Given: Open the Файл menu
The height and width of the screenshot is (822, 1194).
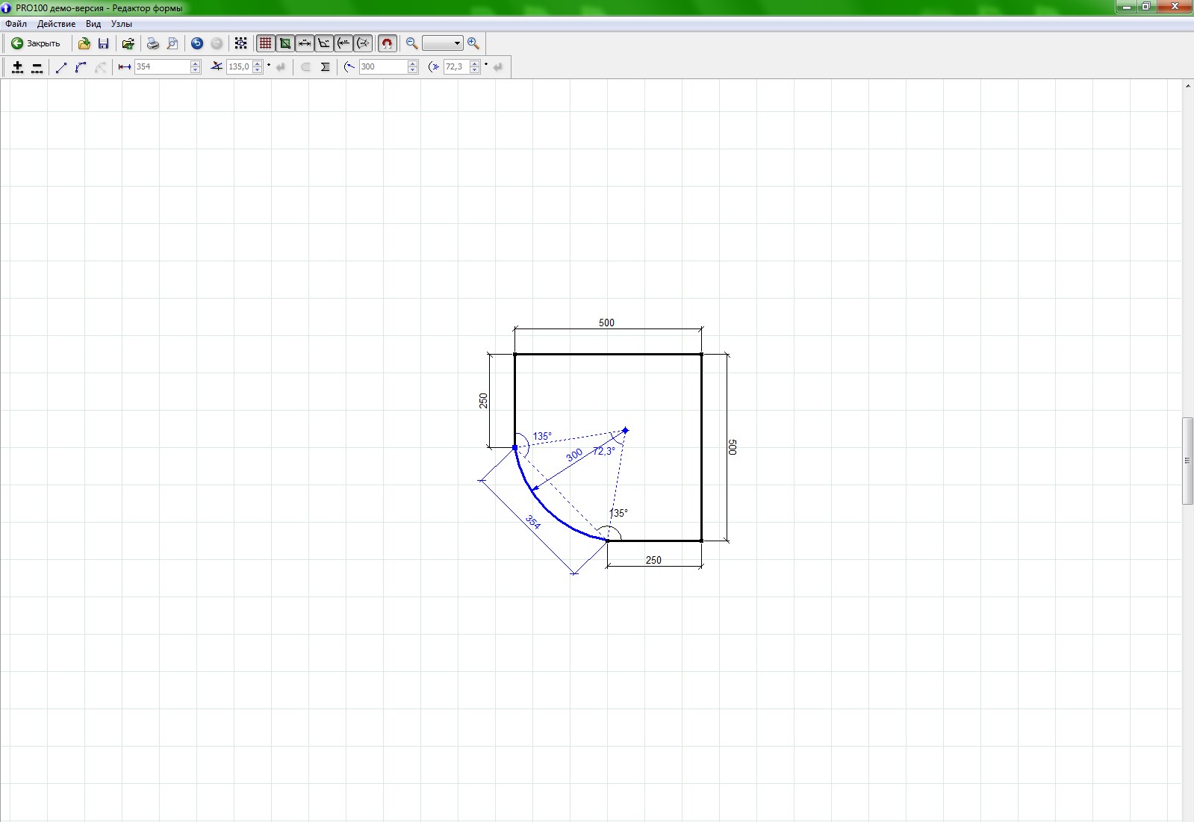Looking at the screenshot, I should [x=16, y=24].
